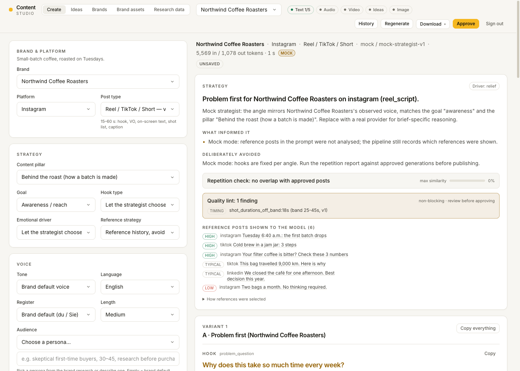Open the Brand dropdown in the form
The height and width of the screenshot is (371, 520).
click(x=98, y=82)
